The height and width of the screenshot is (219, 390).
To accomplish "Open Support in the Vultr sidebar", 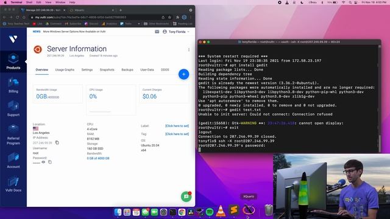I will tap(13, 109).
